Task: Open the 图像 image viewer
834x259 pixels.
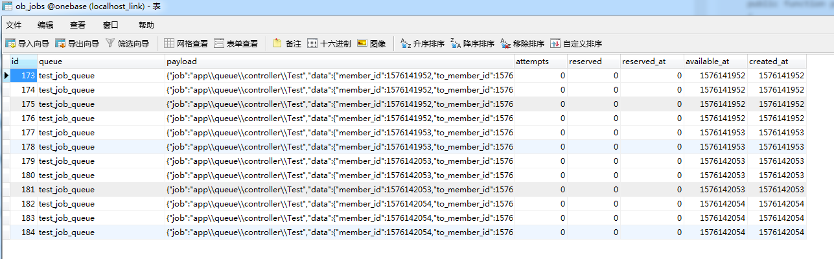Action: pos(371,44)
